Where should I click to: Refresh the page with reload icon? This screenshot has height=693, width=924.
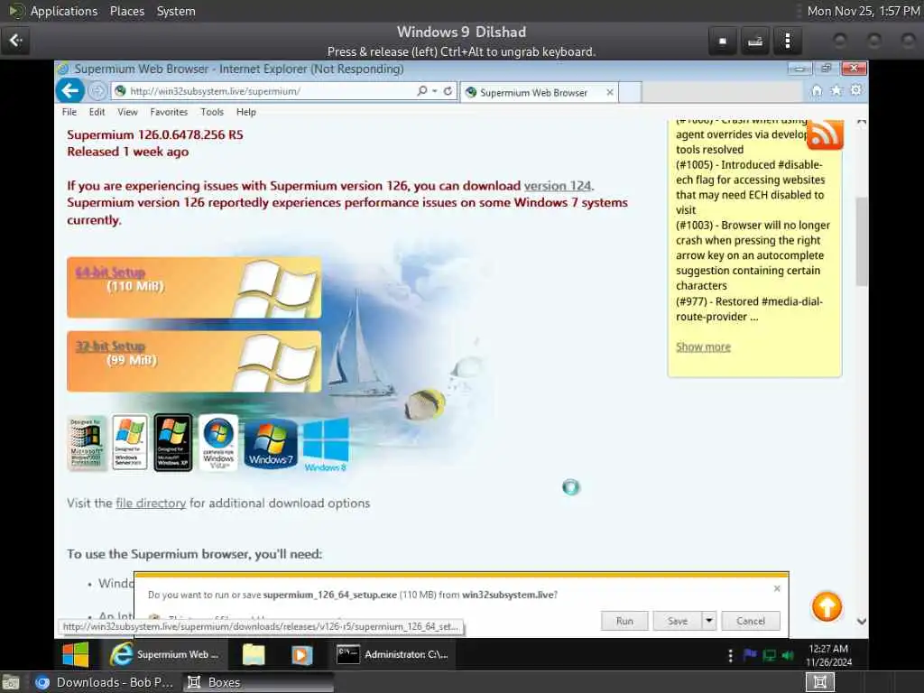coord(448,91)
